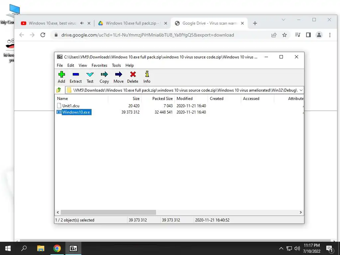Screen dimensions: 340x255
Task: Click the 32 448 541 packed size value
Action: (x=163, y=112)
